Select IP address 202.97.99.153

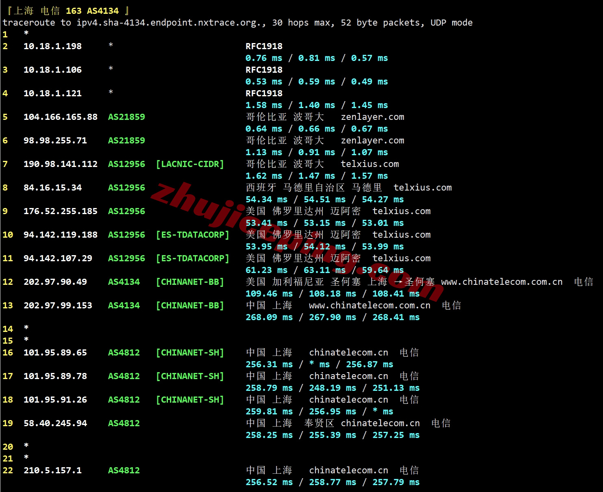pyautogui.click(x=58, y=306)
